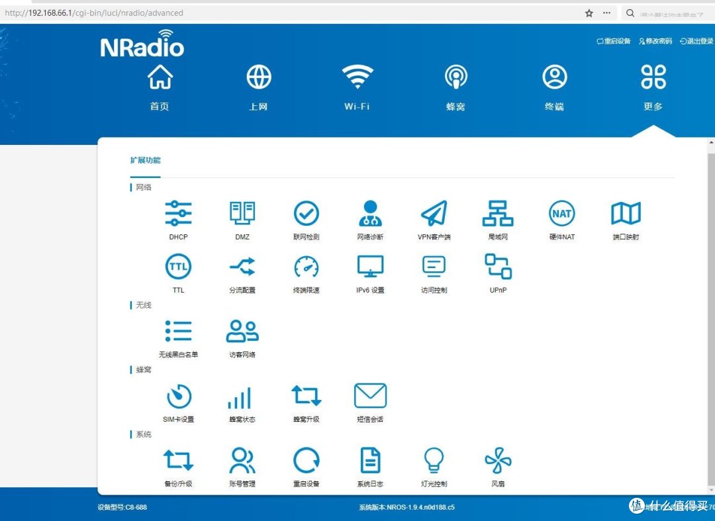The height and width of the screenshot is (521, 715).
Task: Switch to 上网 internet tab
Action: (x=259, y=88)
